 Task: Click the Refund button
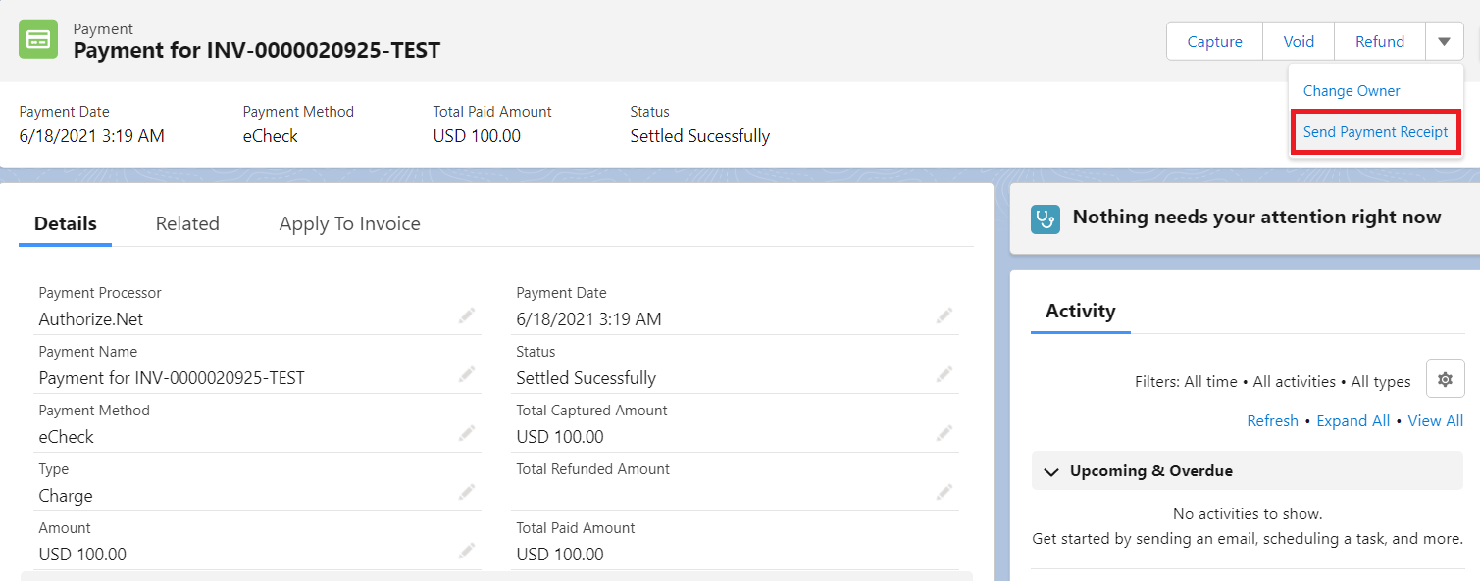point(1380,42)
